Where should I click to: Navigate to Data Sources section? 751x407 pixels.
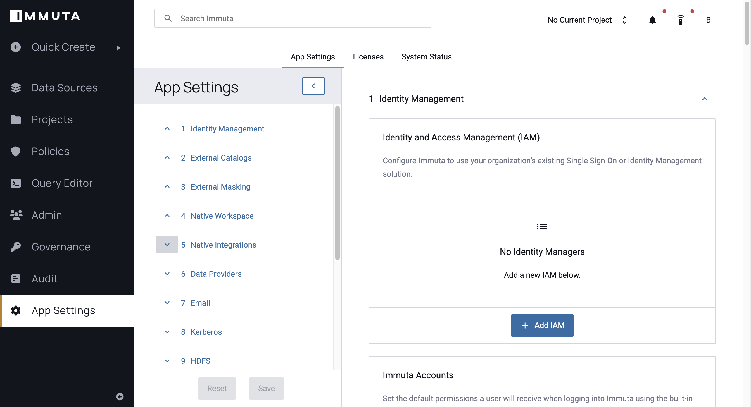[x=65, y=87]
